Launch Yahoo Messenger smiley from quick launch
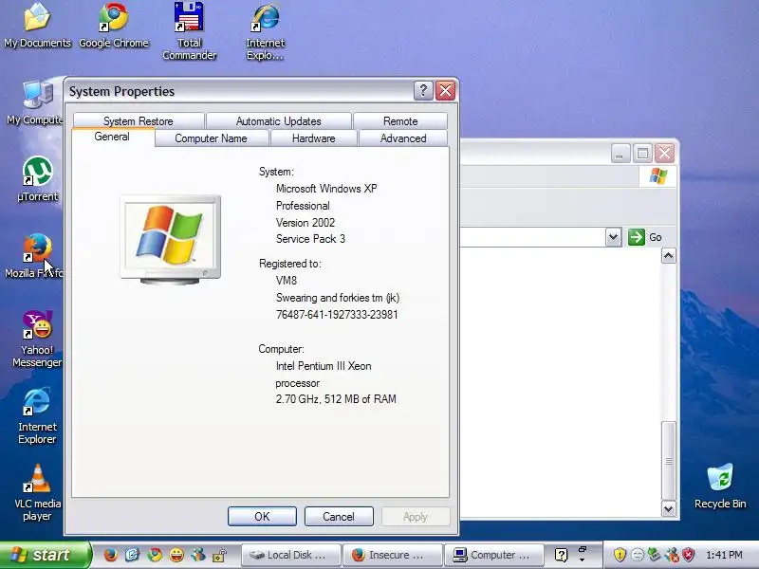This screenshot has width=759, height=569. point(176,555)
